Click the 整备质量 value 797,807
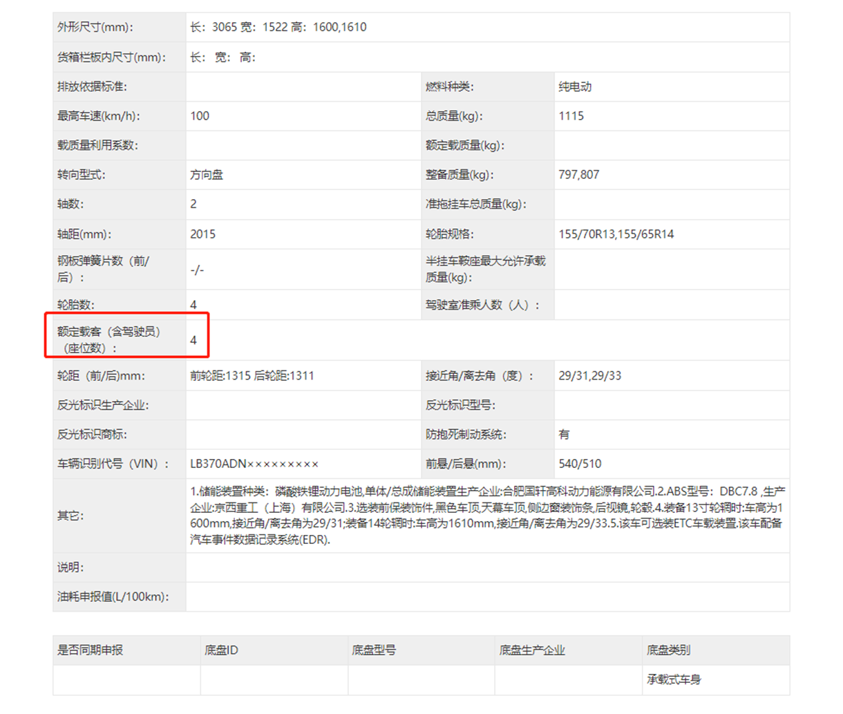 pyautogui.click(x=578, y=175)
